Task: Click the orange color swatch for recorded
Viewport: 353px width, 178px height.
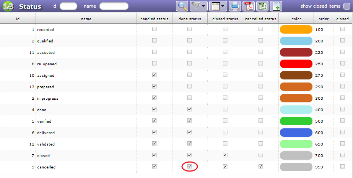Action: [296, 29]
